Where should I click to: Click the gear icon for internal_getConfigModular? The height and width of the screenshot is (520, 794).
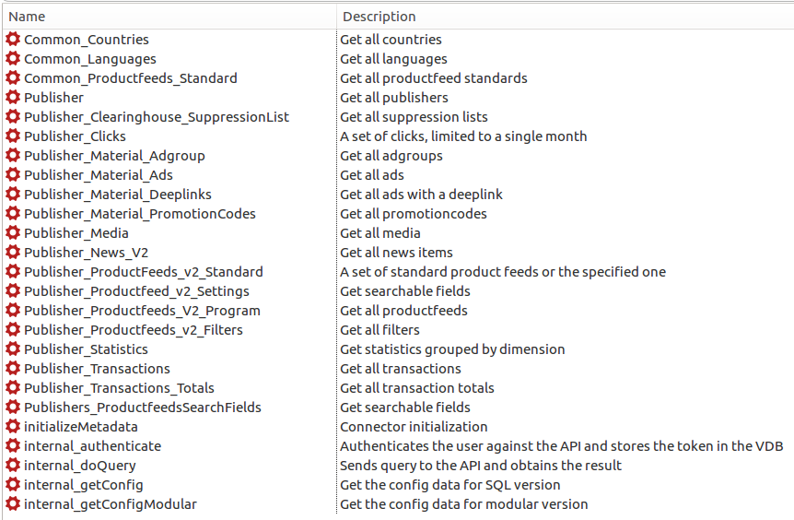13,504
